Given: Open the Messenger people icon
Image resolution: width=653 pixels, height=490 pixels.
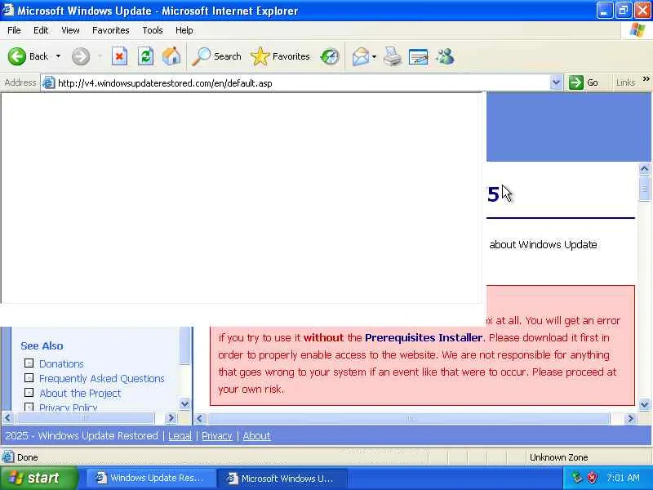Looking at the screenshot, I should 445,56.
